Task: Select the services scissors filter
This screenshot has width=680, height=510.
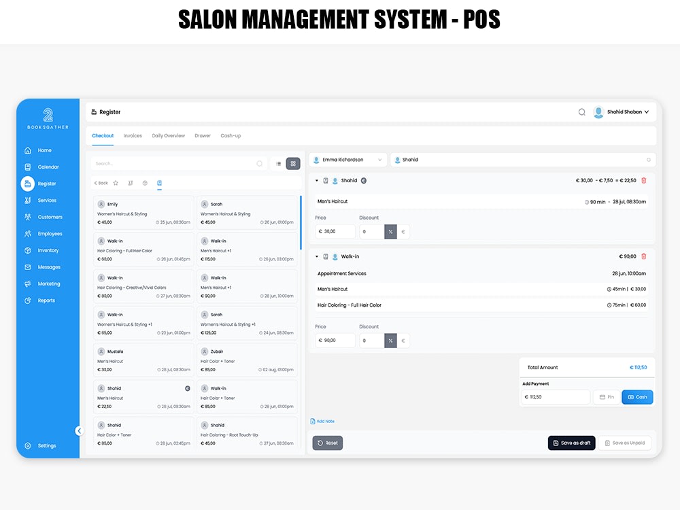Action: tap(131, 183)
